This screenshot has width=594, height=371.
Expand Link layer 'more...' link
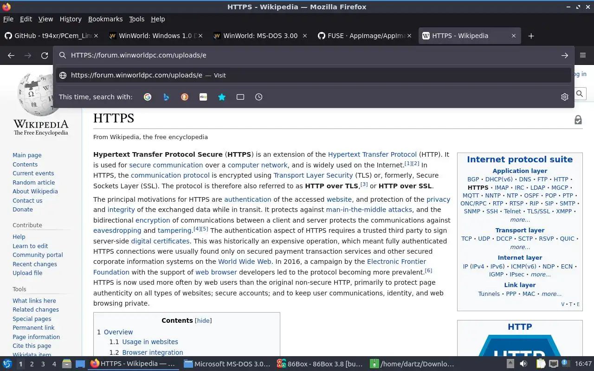coord(551,294)
